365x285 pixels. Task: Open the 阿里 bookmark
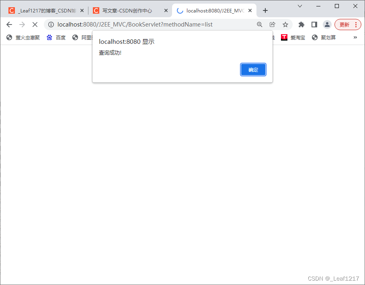tap(82, 37)
